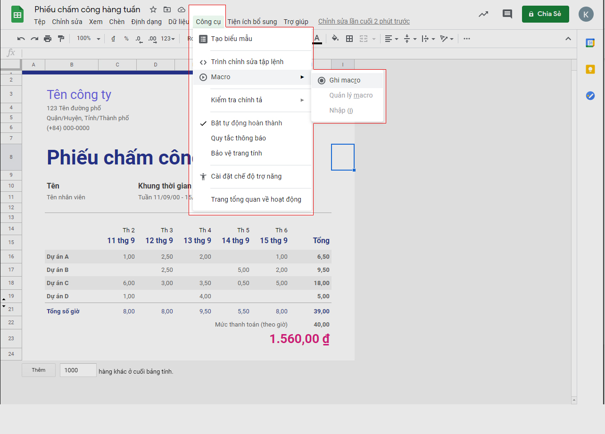Image resolution: width=605 pixels, height=434 pixels.
Task: Open the borders tool
Action: [x=349, y=39]
